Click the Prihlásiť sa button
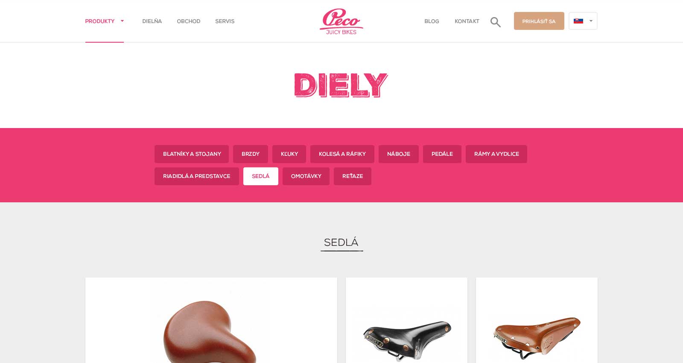683x363 pixels. click(x=539, y=21)
